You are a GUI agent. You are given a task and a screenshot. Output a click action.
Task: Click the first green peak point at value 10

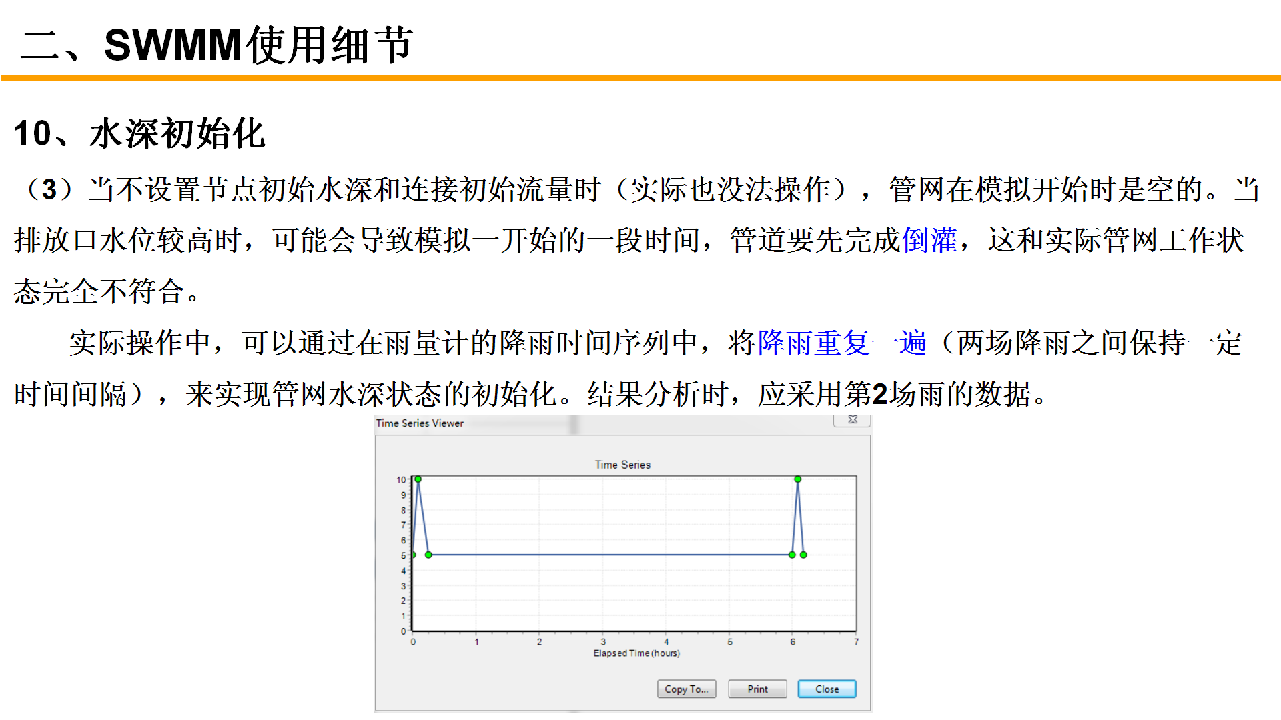tap(418, 479)
